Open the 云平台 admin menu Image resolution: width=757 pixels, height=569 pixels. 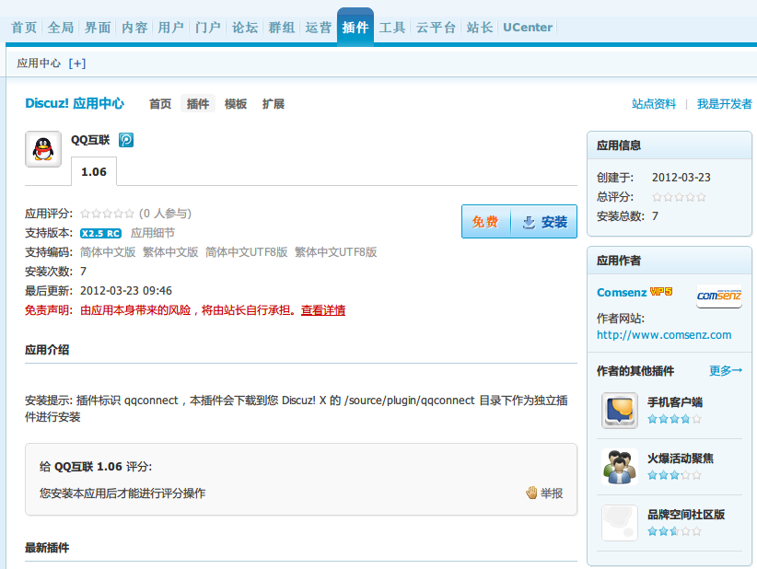[436, 28]
